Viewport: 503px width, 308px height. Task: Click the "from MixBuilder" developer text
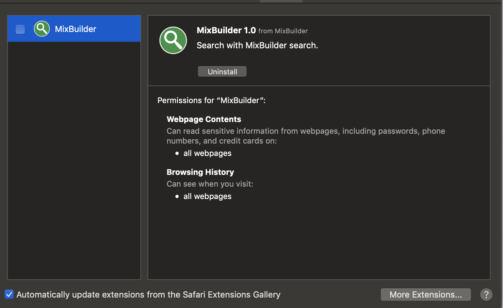(283, 31)
